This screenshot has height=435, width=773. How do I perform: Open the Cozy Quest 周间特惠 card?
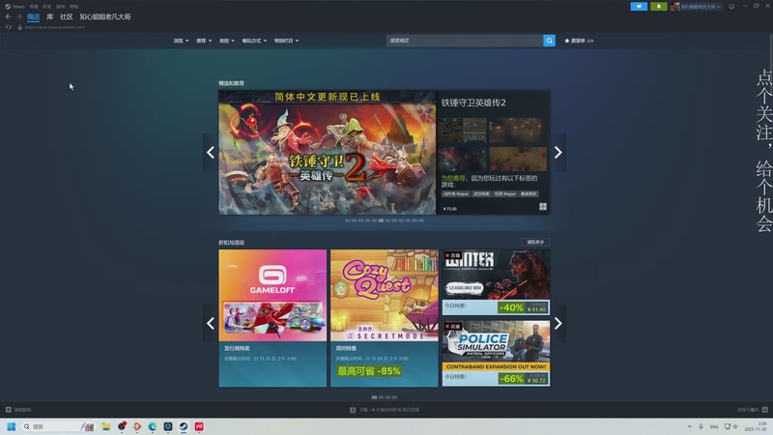384,318
